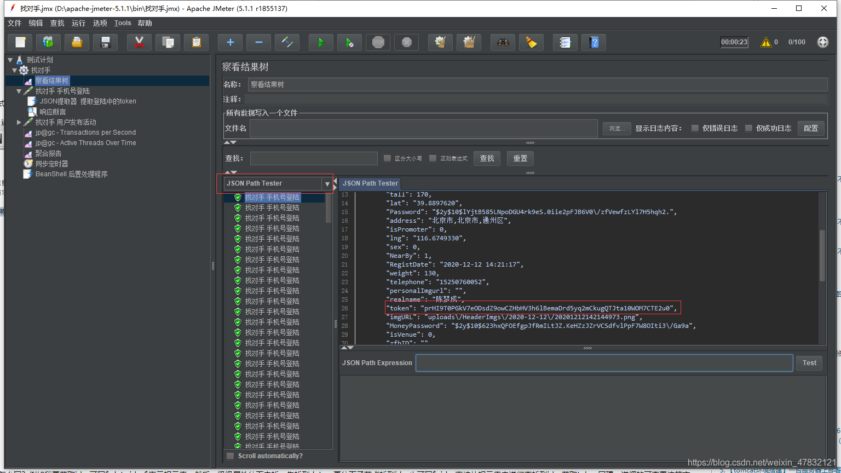Click the Toggle enable/disable icon

pyautogui.click(x=287, y=42)
